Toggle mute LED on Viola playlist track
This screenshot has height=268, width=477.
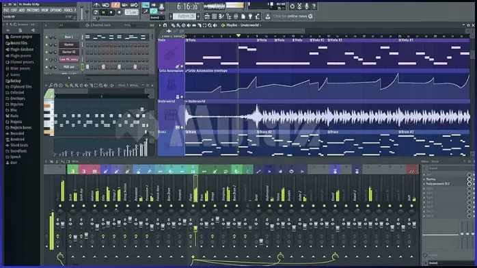[x=182, y=66]
